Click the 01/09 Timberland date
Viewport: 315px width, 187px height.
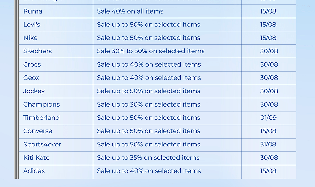pos(268,118)
